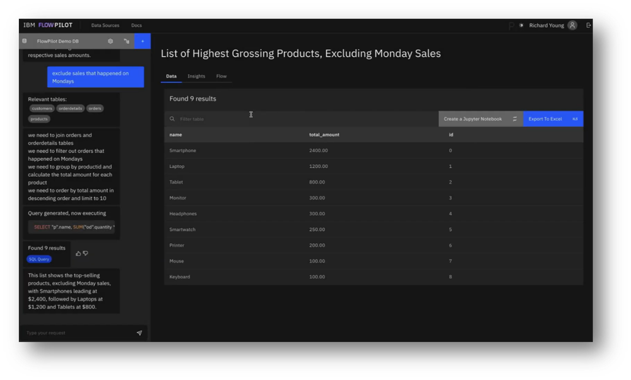Sort by the id column header

451,135
